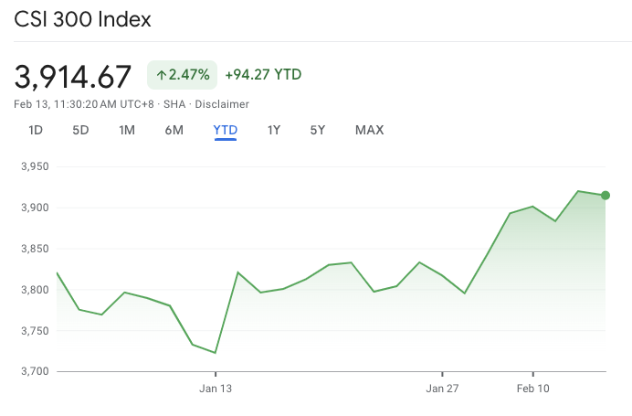Click the green 2.47% change badge
632x416 pixels.
click(182, 75)
